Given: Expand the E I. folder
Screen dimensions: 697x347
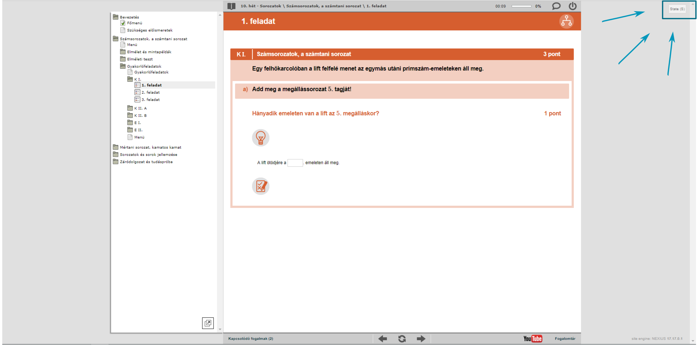Looking at the screenshot, I should (137, 123).
